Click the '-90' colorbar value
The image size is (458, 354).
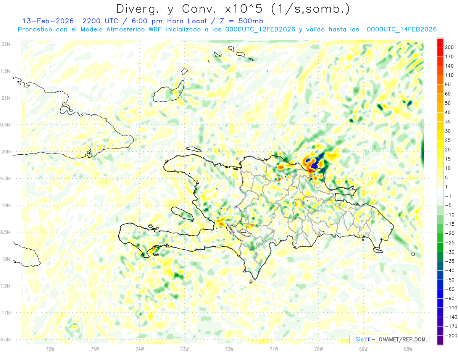click(450, 299)
